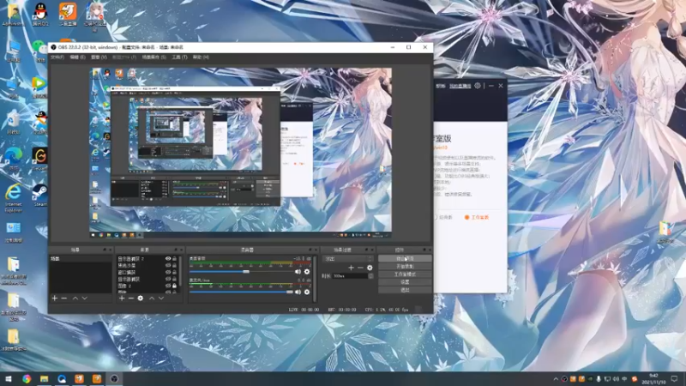
Task: Click the OBS icon in the taskbar
Action: pos(114,378)
